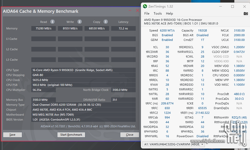Click the Close button in AIDA64 benchmark
This screenshot has height=150, width=250.
(130, 135)
